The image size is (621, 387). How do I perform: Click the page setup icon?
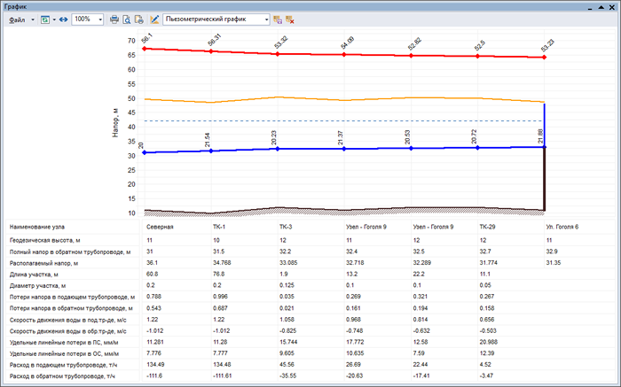[x=138, y=19]
